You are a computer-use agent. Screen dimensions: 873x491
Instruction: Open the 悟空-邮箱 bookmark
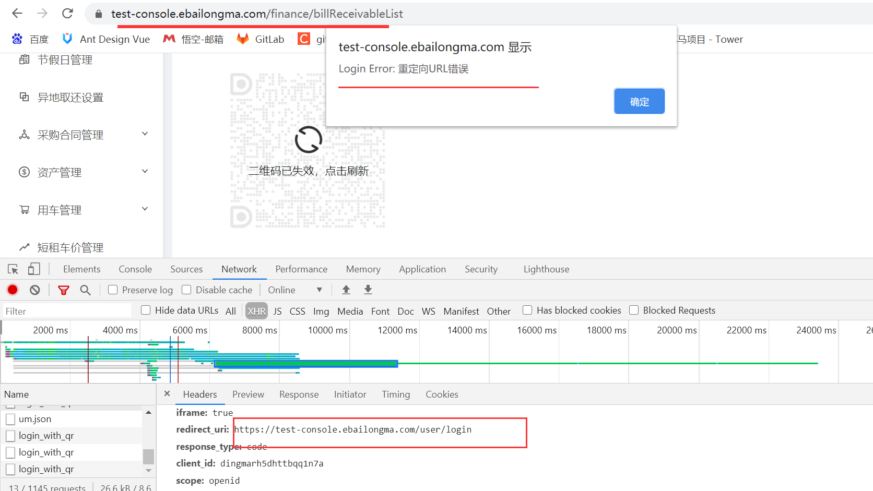(193, 39)
